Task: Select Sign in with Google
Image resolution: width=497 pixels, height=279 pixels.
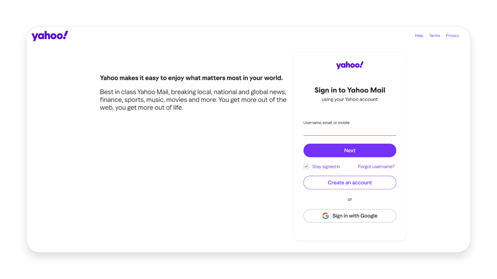Action: pyautogui.click(x=349, y=216)
